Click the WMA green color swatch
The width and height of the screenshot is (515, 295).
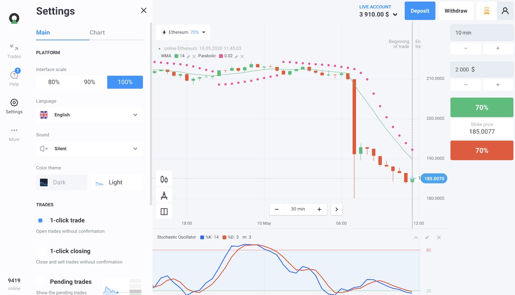click(176, 56)
